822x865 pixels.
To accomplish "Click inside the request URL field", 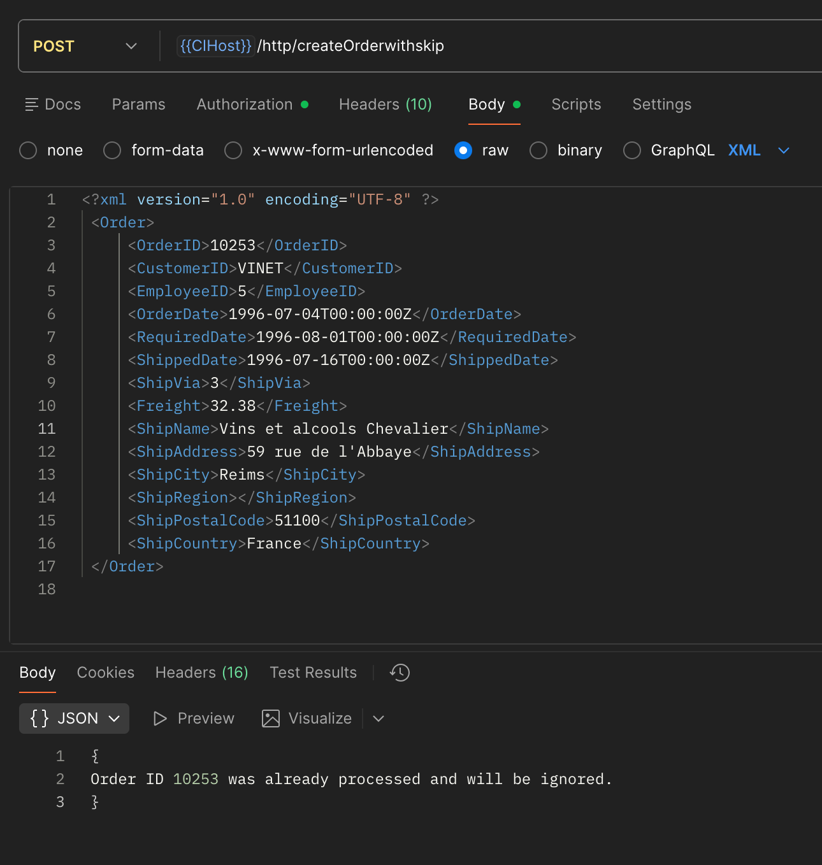I will pos(446,45).
